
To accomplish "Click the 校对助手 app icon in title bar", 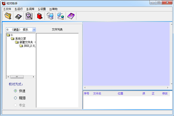I will pos(4,3).
